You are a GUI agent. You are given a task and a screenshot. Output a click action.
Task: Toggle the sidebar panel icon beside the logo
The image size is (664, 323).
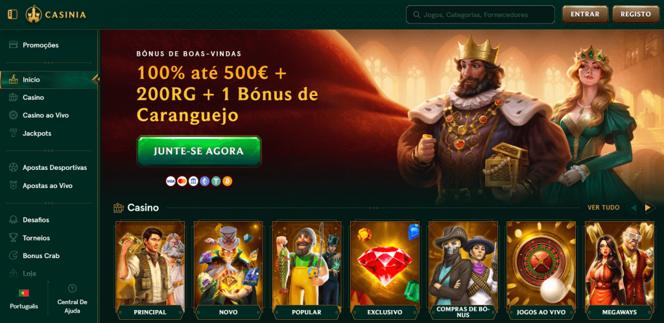pos(13,14)
